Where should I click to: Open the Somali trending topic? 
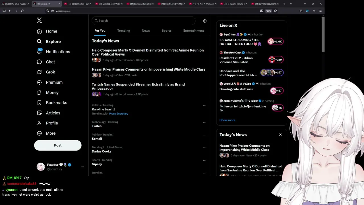pos(97,139)
